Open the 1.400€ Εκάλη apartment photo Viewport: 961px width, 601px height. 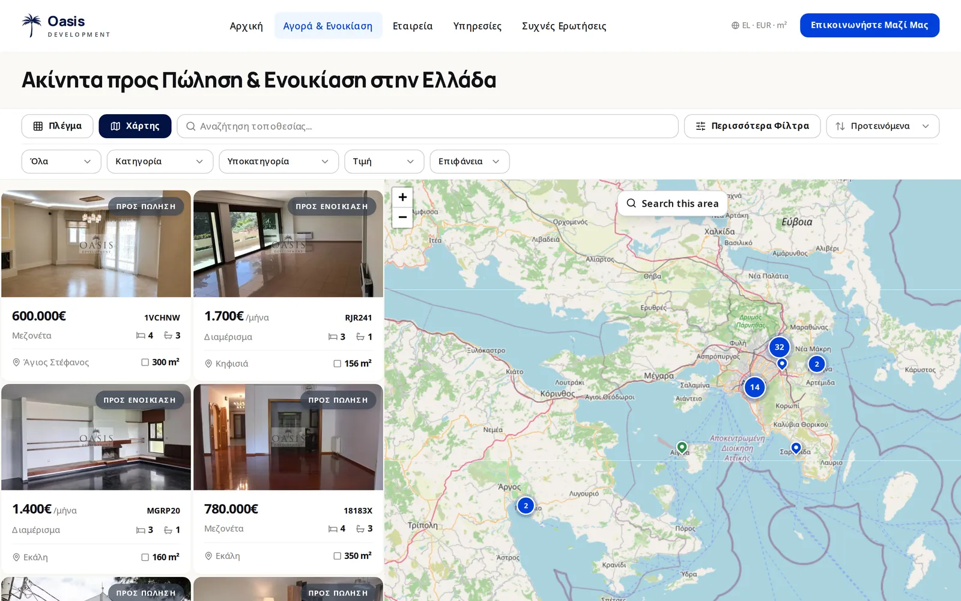96,437
